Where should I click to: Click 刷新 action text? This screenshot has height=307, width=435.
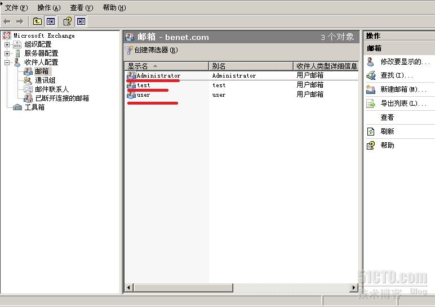(x=387, y=132)
